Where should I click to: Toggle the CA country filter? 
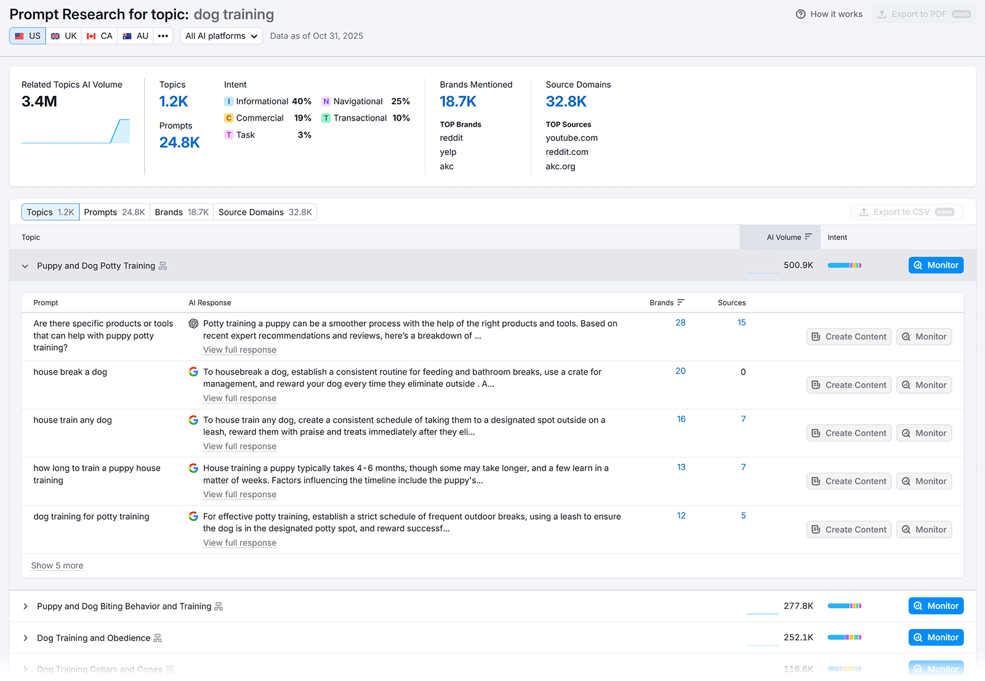point(99,36)
